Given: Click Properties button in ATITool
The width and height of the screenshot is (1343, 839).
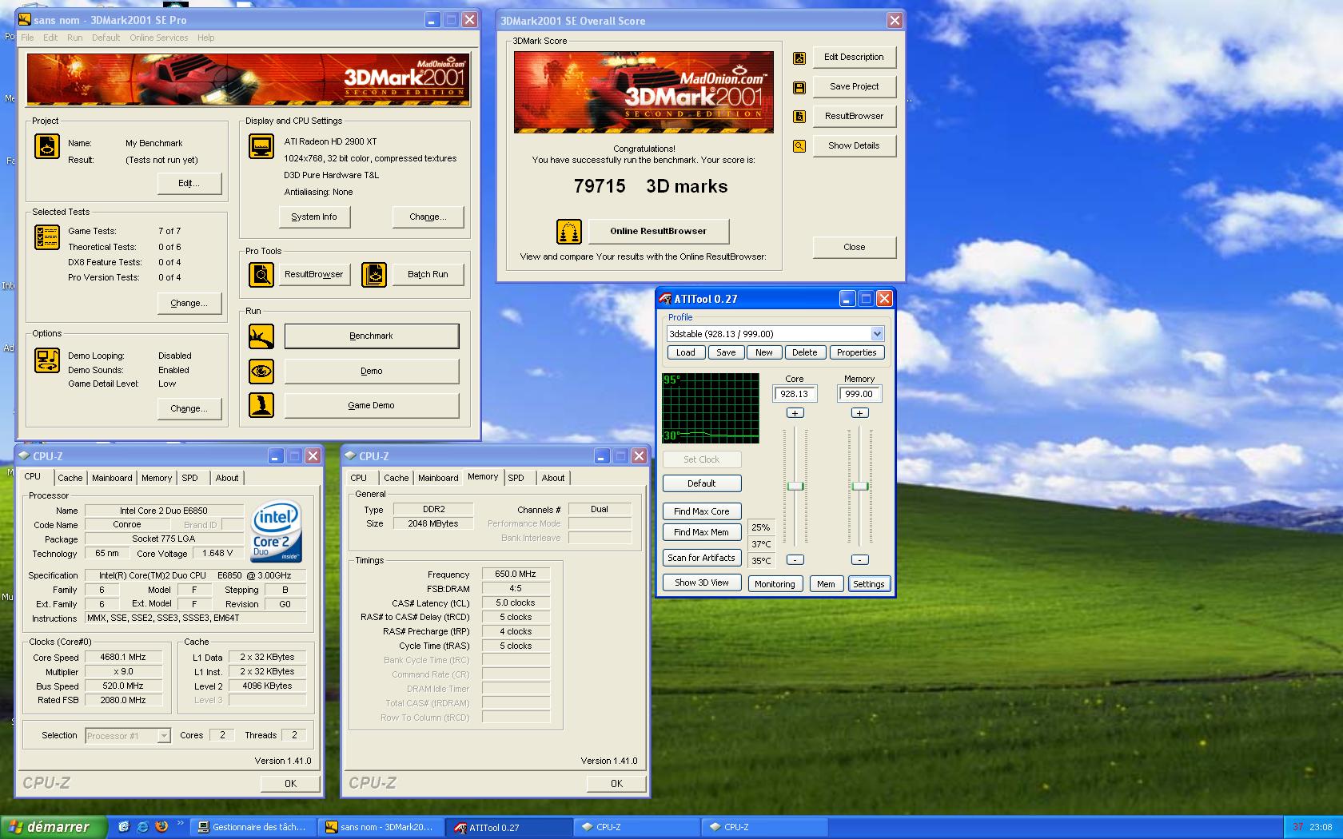Looking at the screenshot, I should point(857,352).
